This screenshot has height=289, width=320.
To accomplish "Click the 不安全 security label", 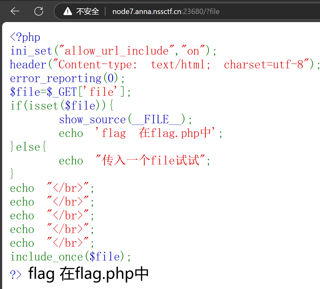I will [x=88, y=12].
